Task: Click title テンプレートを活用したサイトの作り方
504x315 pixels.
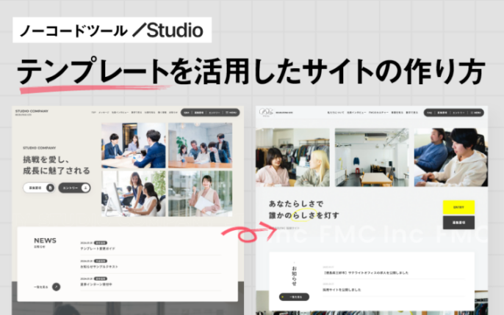Action: [251, 71]
